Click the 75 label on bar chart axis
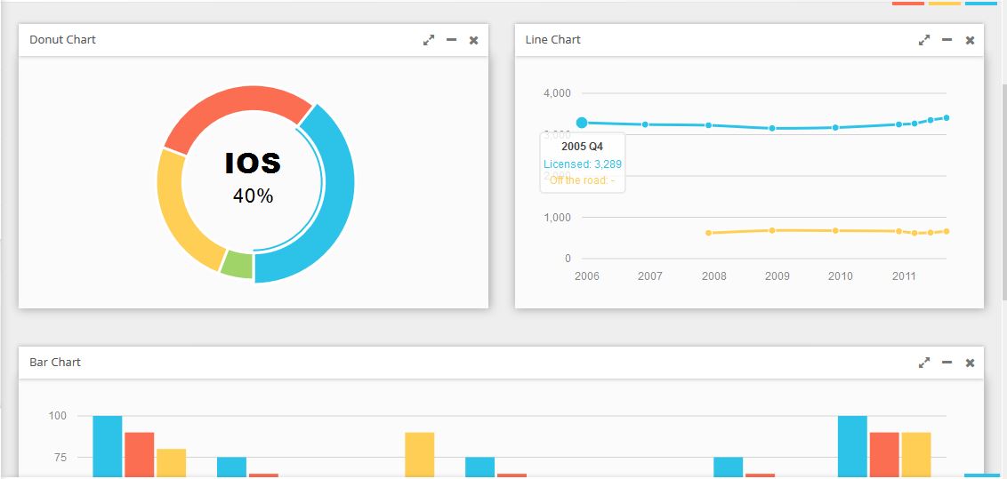 61,457
